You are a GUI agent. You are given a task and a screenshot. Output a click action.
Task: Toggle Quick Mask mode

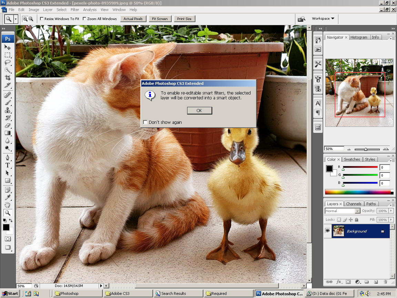(8, 239)
